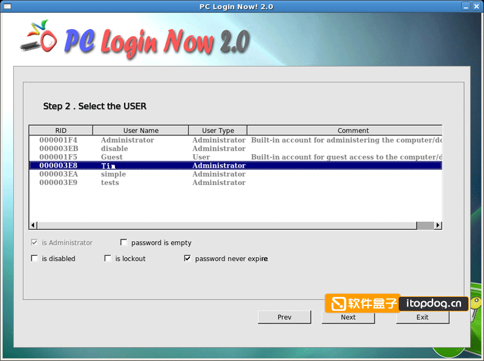The height and width of the screenshot is (361, 484).
Task: Click the Exit button
Action: click(422, 317)
